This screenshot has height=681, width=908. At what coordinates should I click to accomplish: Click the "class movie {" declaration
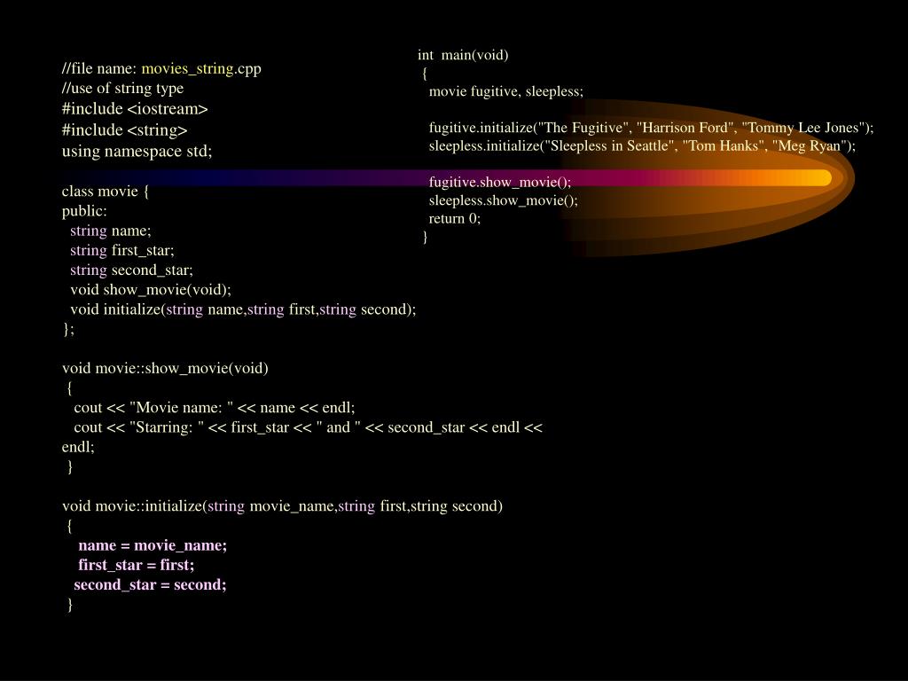[106, 192]
